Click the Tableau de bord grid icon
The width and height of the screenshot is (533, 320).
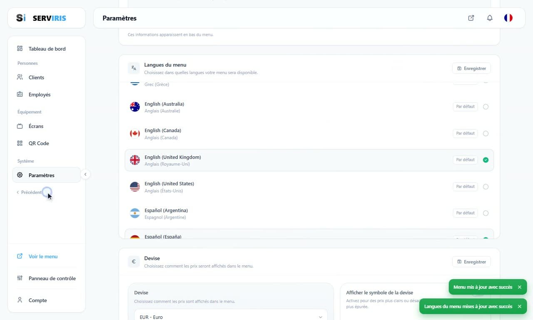click(x=20, y=49)
